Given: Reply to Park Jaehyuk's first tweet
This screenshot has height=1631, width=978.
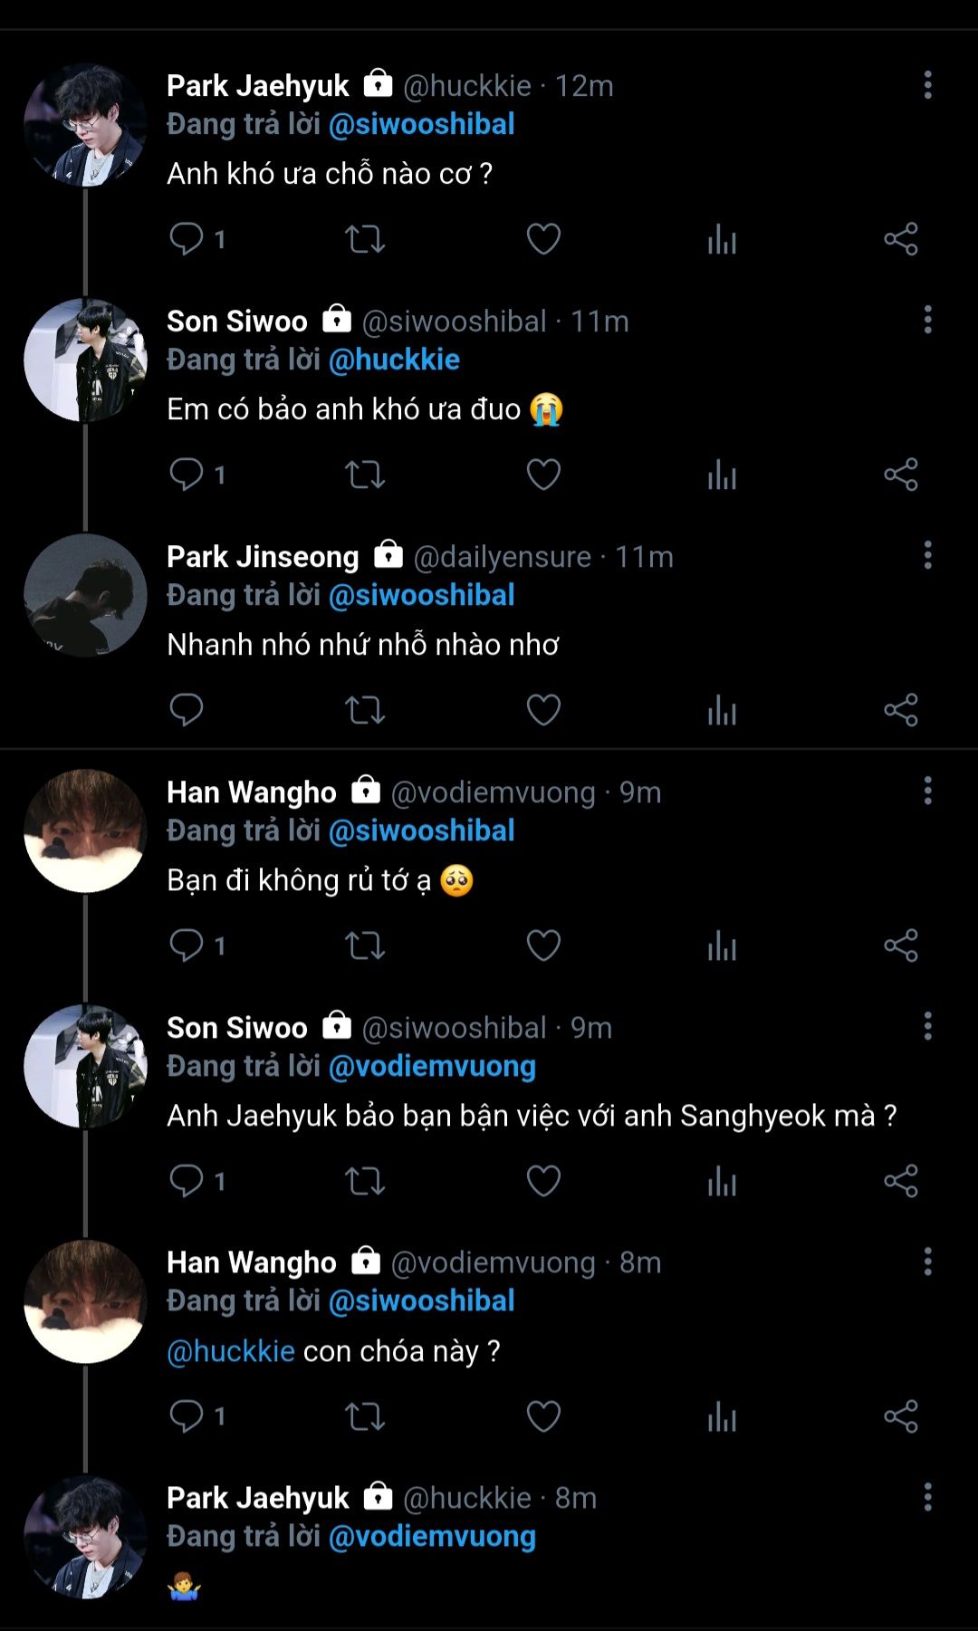Looking at the screenshot, I should pyautogui.click(x=187, y=239).
